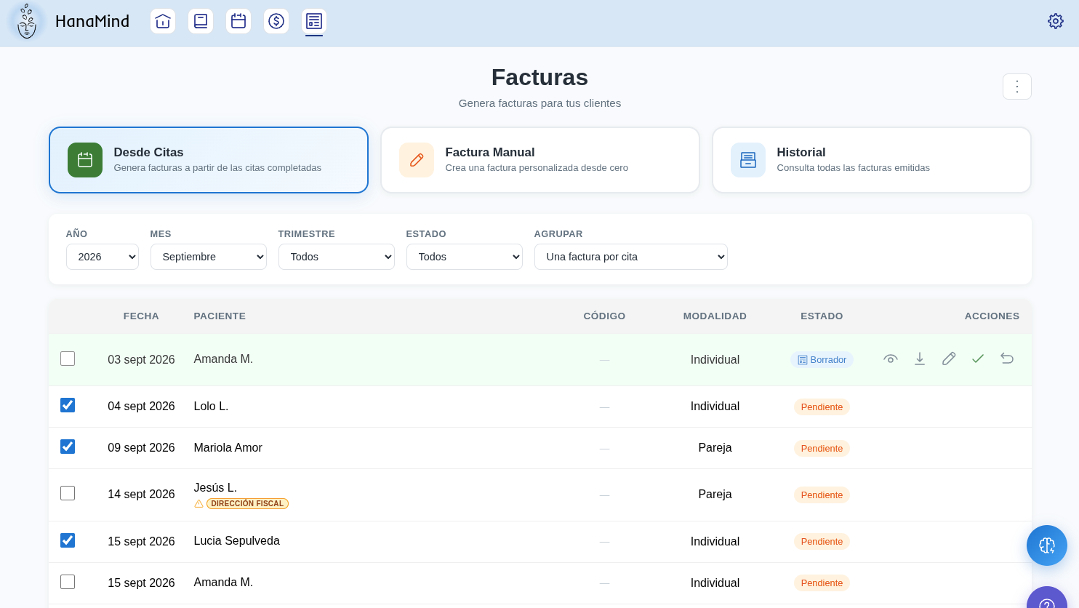Click the Dirección Fiscal warning badge

(247, 503)
